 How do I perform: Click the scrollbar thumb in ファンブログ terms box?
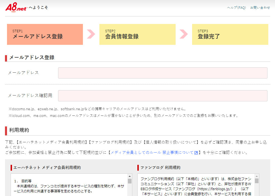coord(257,181)
